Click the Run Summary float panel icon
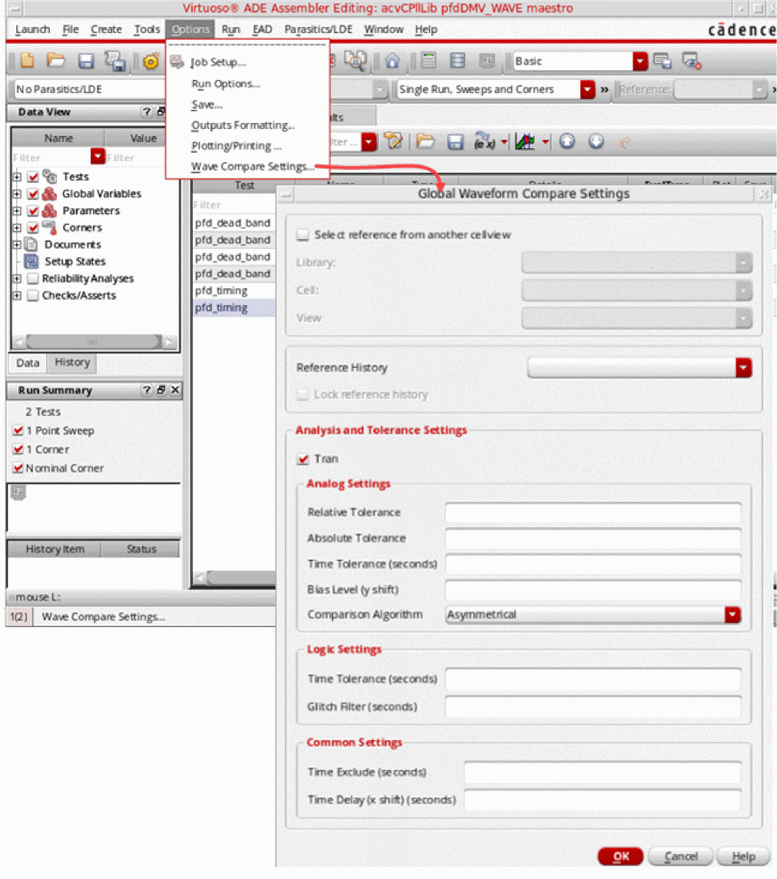 coord(161,390)
